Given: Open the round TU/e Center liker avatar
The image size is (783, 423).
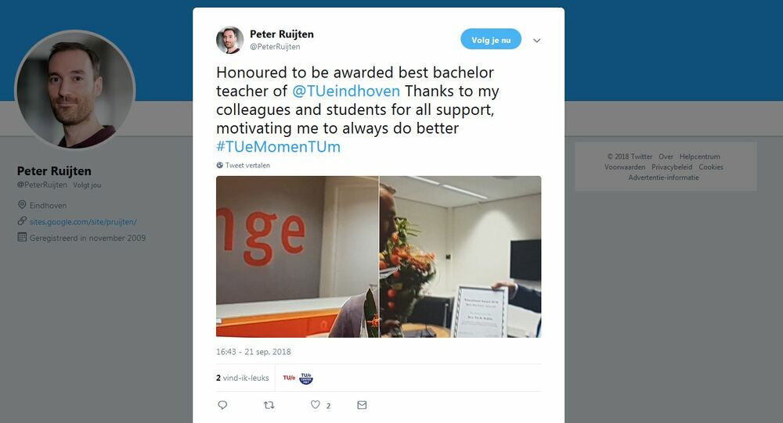Looking at the screenshot, I should click(x=306, y=378).
